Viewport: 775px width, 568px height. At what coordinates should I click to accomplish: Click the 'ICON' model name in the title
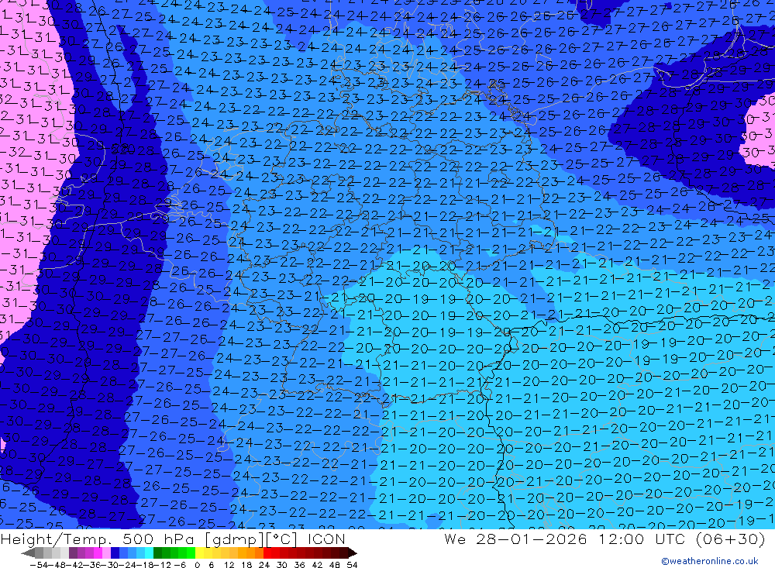[326, 539]
